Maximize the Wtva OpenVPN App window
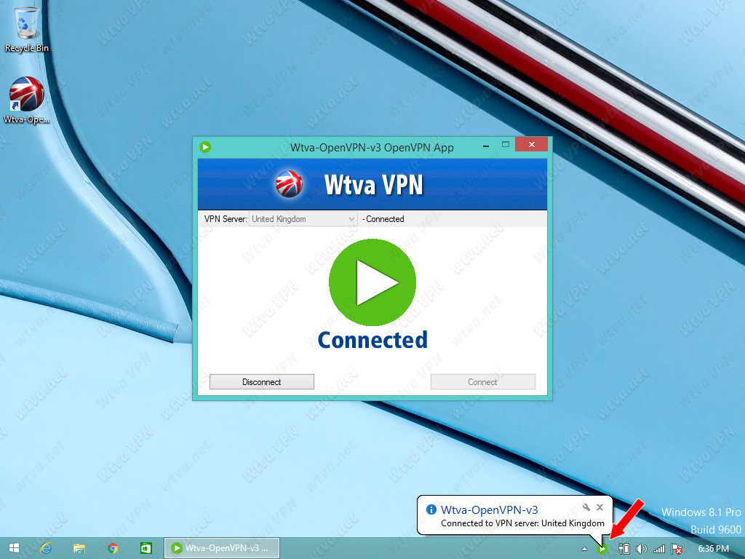The width and height of the screenshot is (745, 559). pyautogui.click(x=506, y=145)
